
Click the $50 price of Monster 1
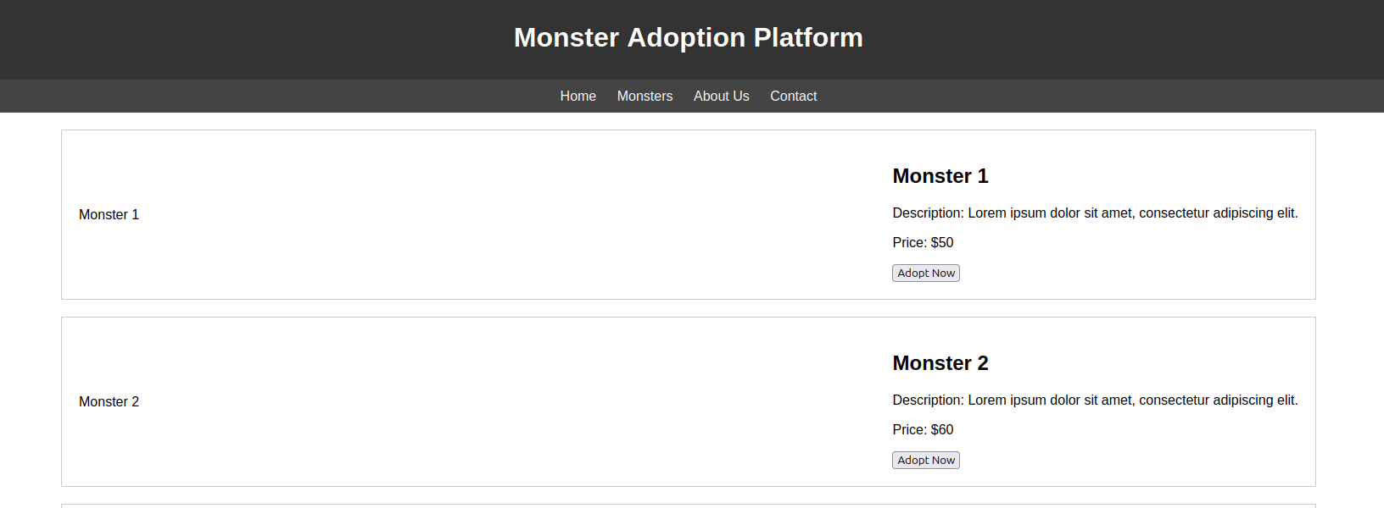941,243
